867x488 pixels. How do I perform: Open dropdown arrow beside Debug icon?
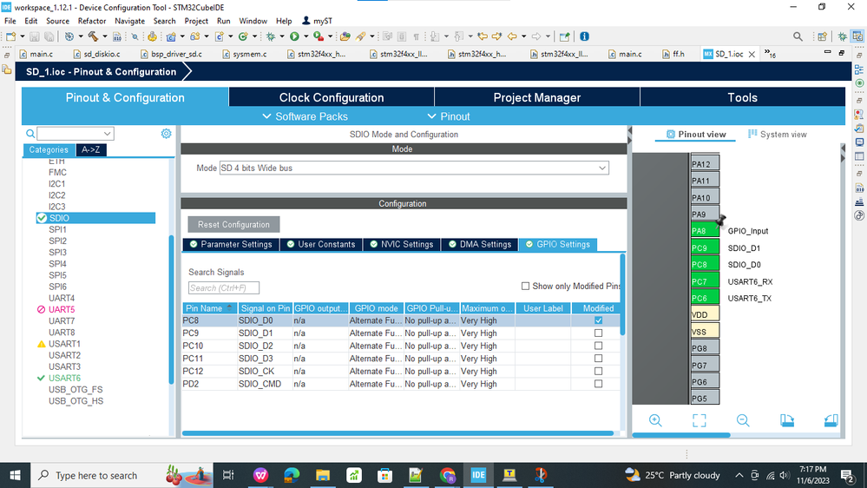(281, 36)
